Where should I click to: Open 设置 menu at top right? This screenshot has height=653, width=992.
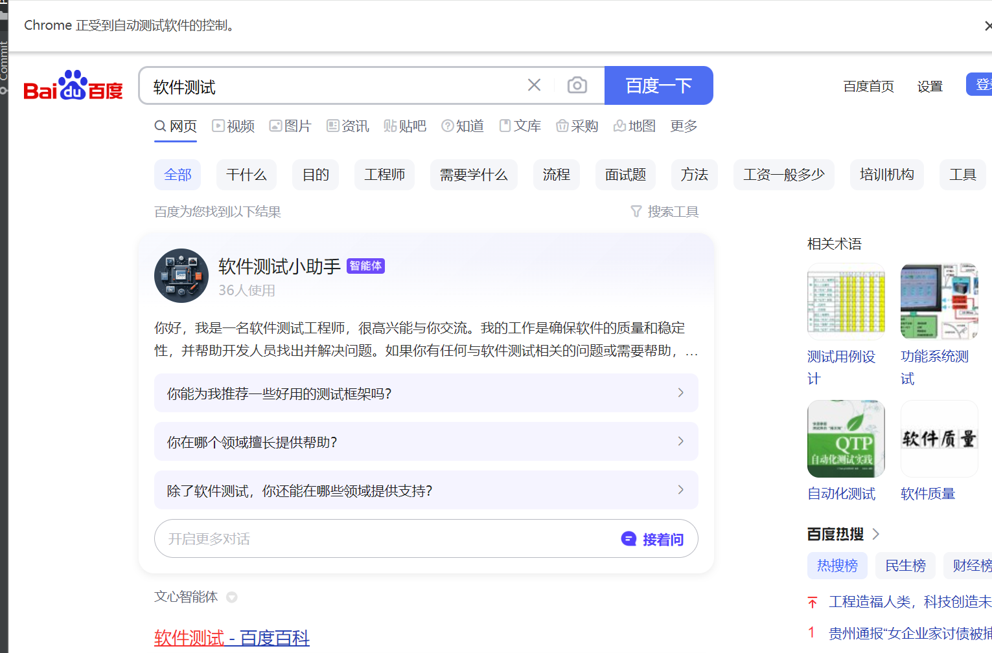(x=930, y=86)
